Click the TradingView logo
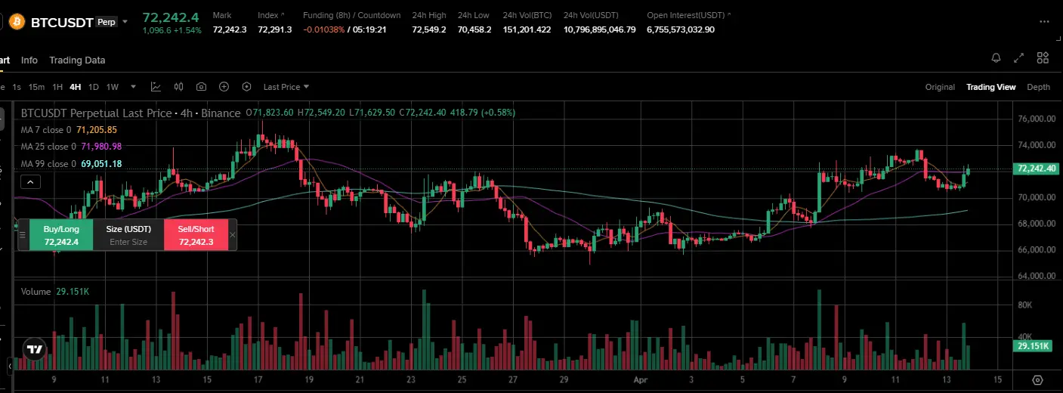The width and height of the screenshot is (1063, 393). tap(34, 348)
